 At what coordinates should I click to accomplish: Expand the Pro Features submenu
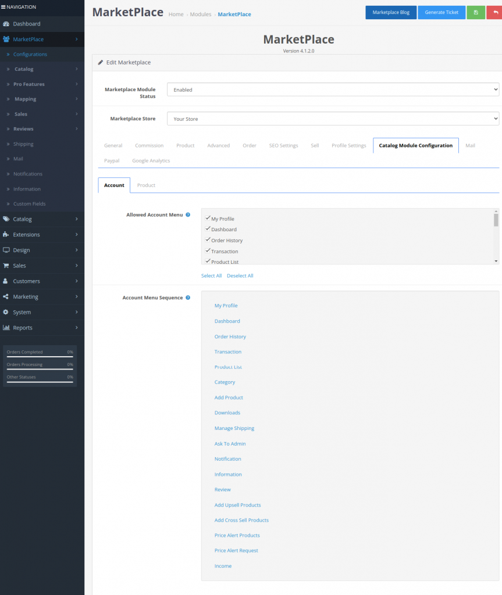click(76, 84)
